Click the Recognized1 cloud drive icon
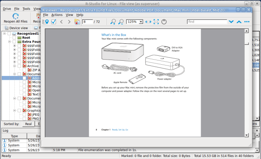261x159 pixels. 14,34
